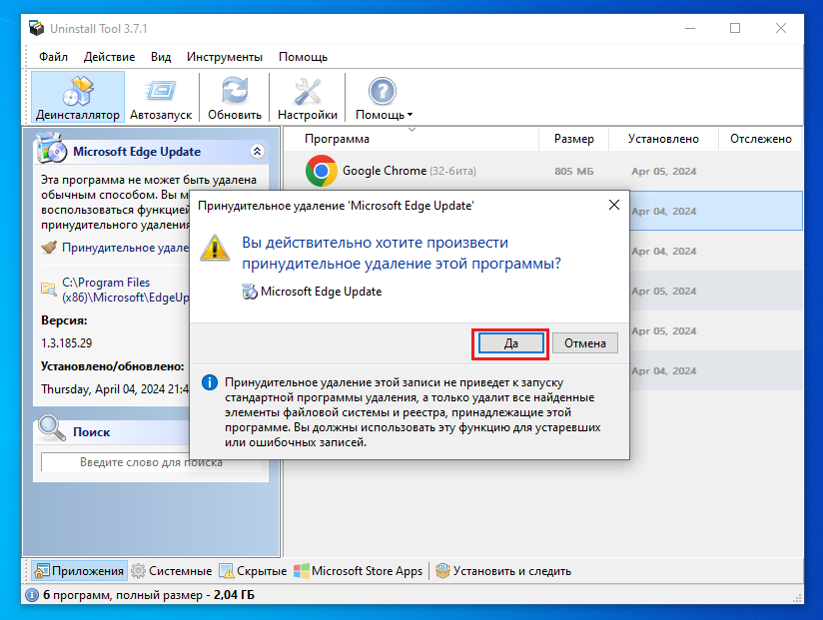Open the Инструменты menu
Viewport: 823px width, 620px height.
225,57
